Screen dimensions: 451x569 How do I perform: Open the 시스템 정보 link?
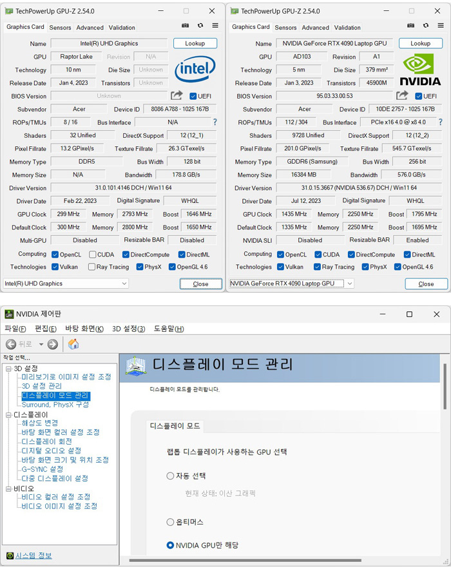coord(34,555)
